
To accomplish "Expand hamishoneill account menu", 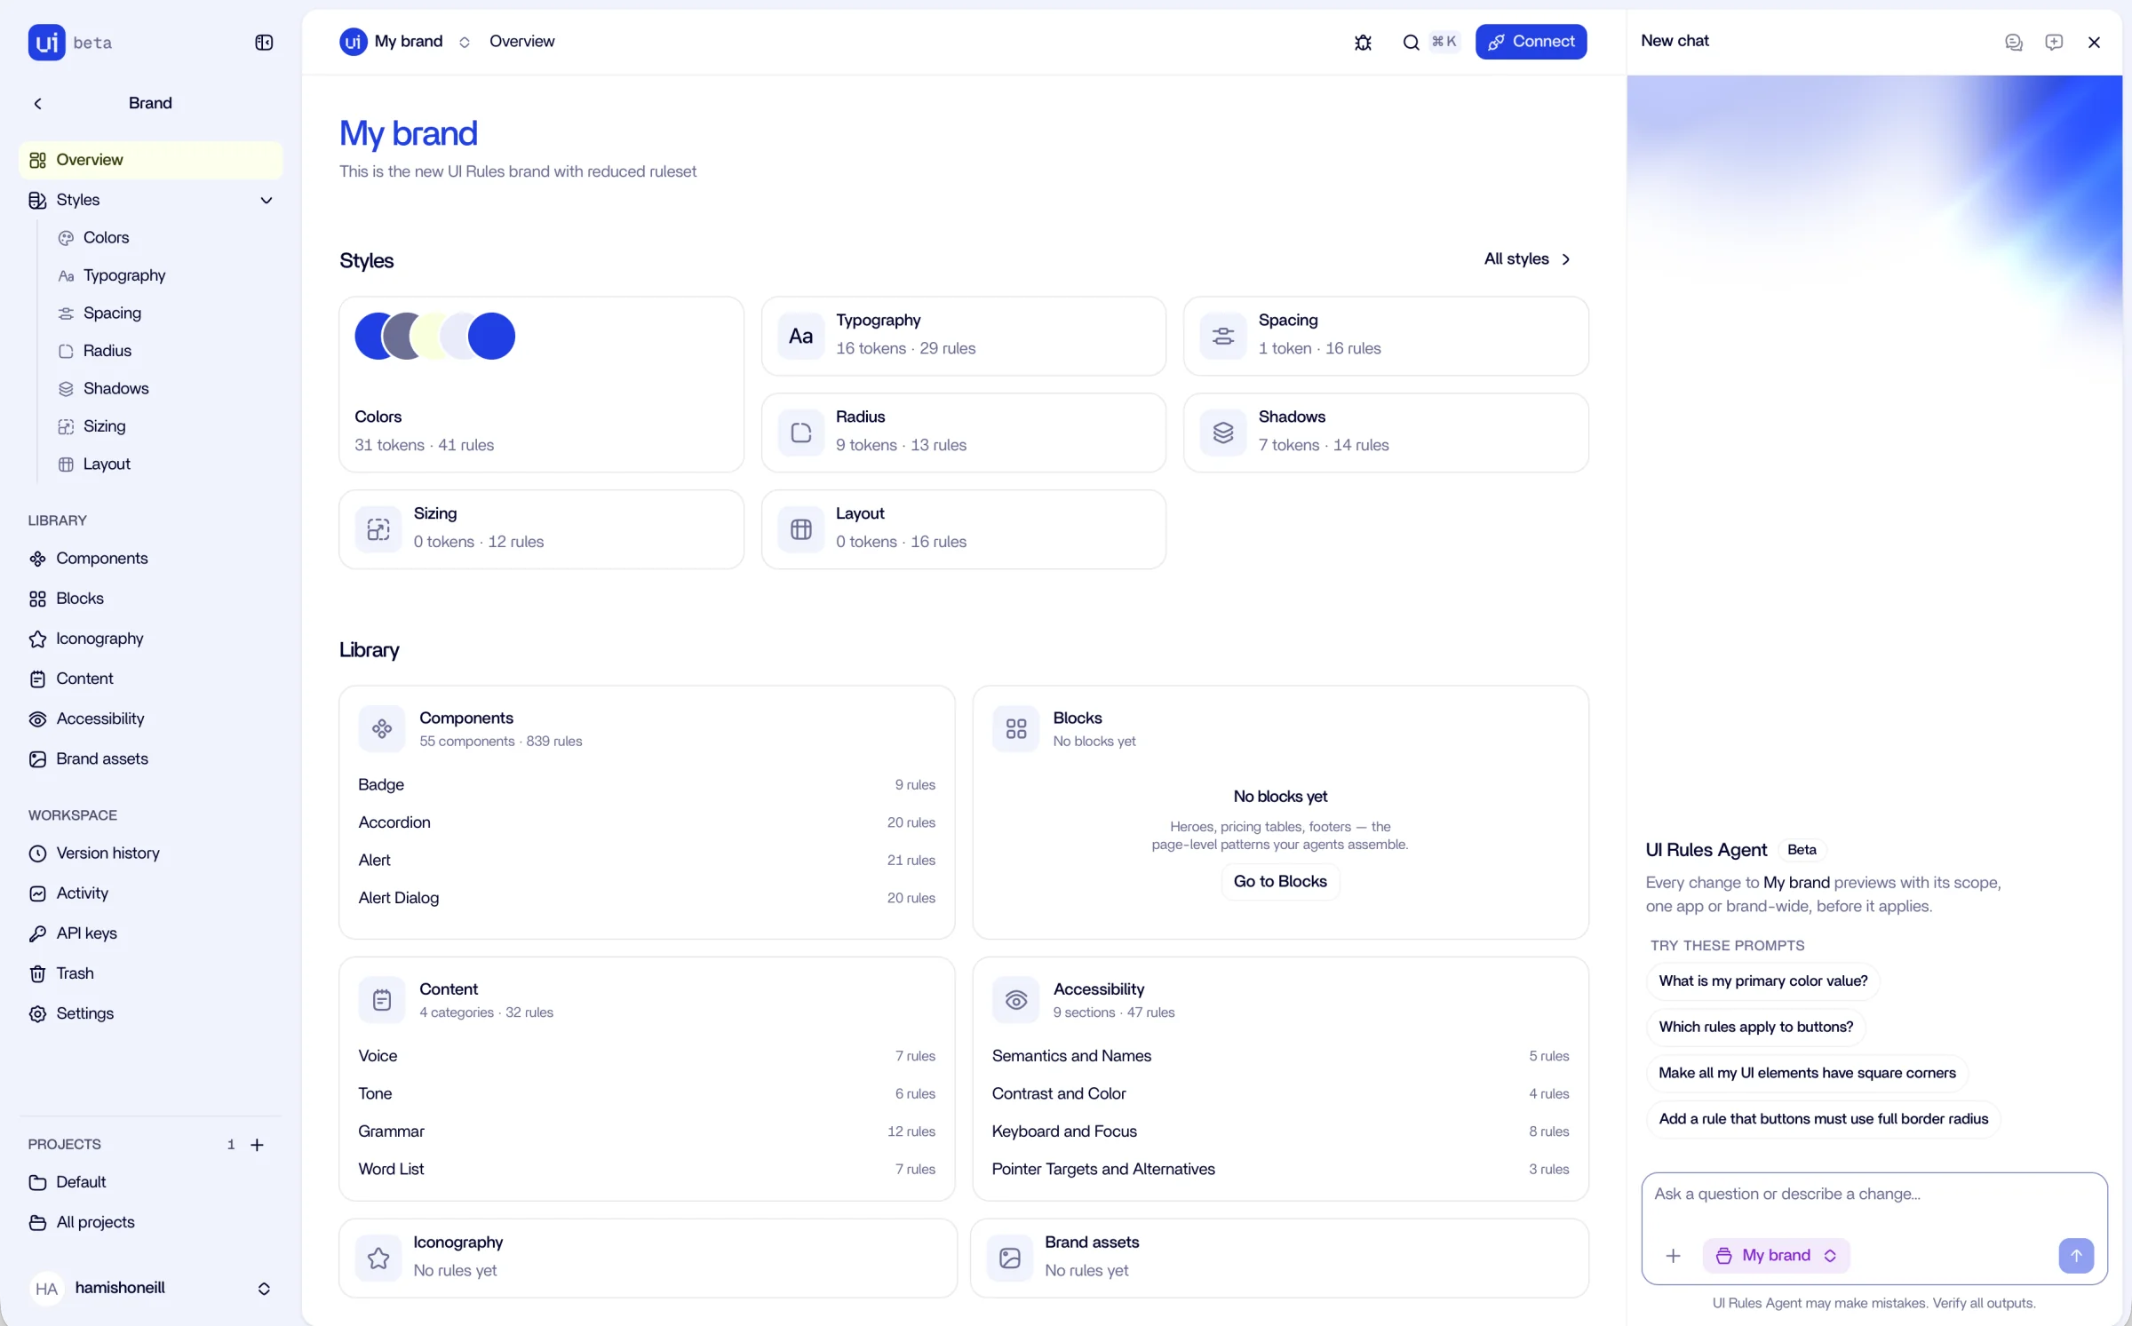I will 264,1289.
